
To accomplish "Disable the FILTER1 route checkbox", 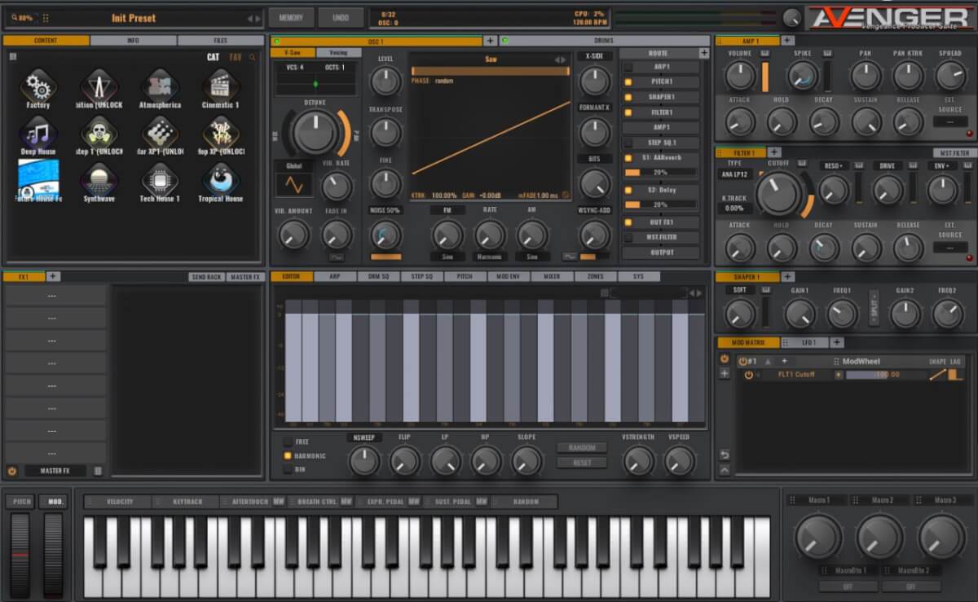I will [x=628, y=112].
